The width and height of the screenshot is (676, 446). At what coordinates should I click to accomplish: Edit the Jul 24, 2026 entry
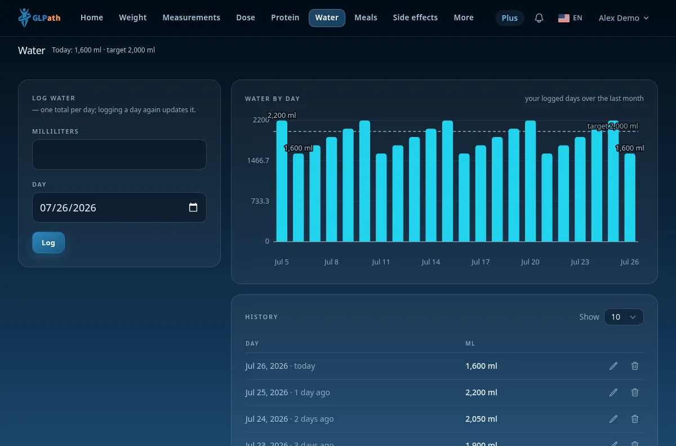pos(613,419)
